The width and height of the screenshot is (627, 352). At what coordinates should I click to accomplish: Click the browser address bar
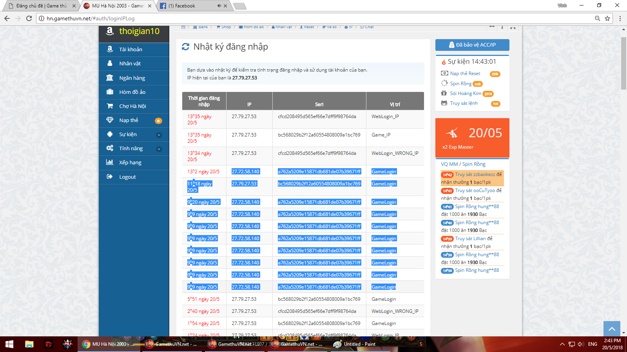(x=313, y=18)
